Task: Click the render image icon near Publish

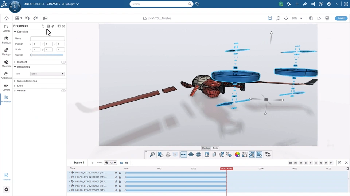Action: pos(327,18)
